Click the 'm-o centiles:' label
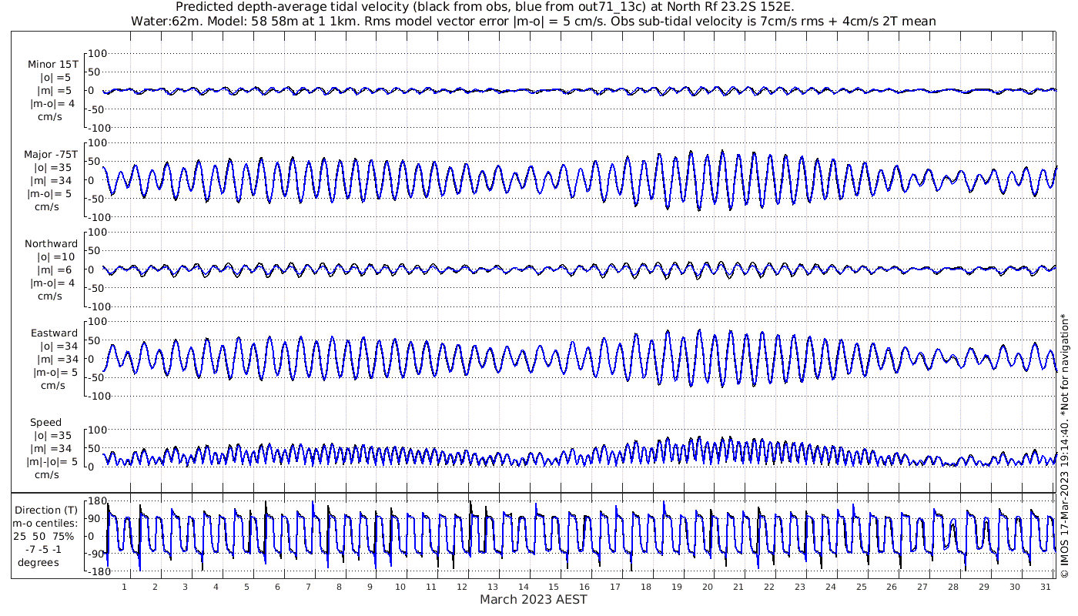Viewport: 1078px width, 616px height. (46, 523)
